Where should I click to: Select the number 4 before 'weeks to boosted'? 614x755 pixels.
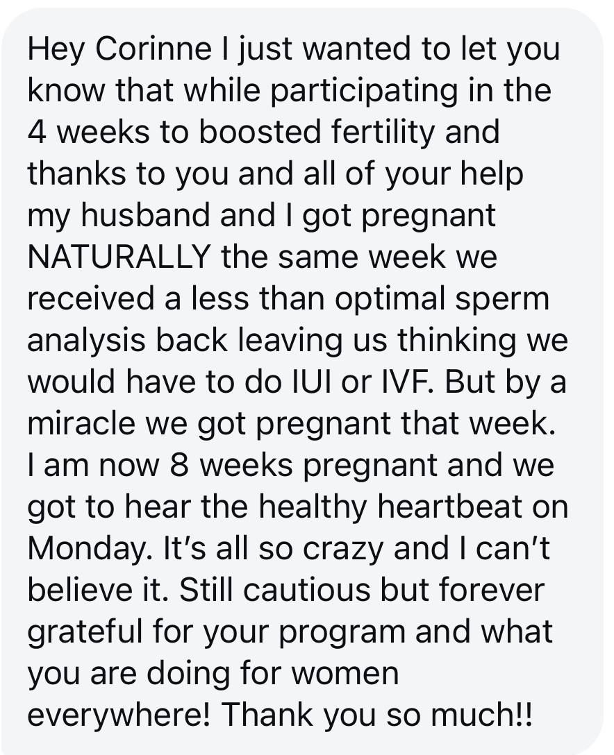[37, 132]
